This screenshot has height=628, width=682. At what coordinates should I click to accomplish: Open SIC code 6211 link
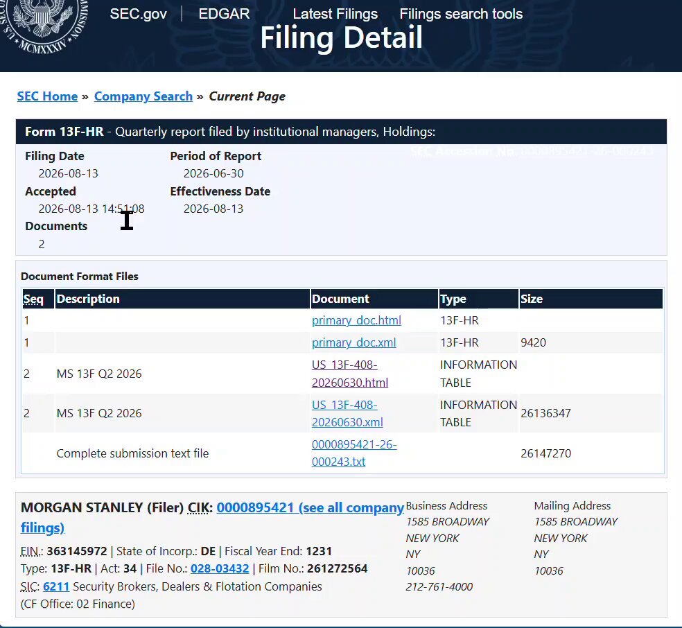(56, 586)
